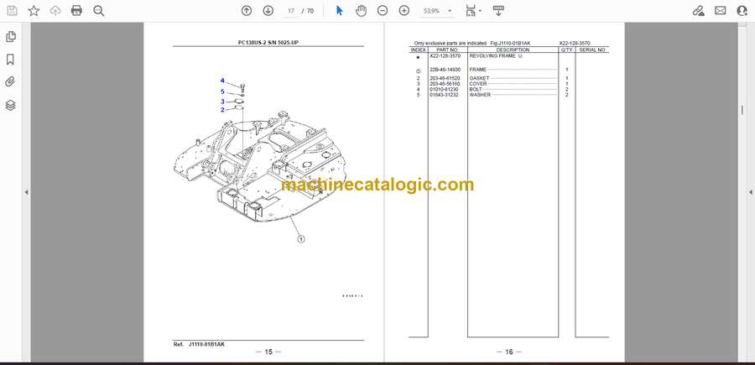The height and width of the screenshot is (365, 755).
Task: Click callout number 4 in the diagram
Action: pyautogui.click(x=222, y=81)
